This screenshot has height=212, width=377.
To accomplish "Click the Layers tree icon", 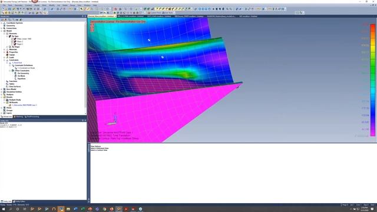I will point(4,112).
